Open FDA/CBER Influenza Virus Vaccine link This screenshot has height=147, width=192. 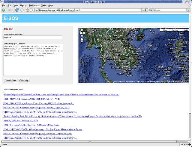pyautogui.click(x=38, y=103)
